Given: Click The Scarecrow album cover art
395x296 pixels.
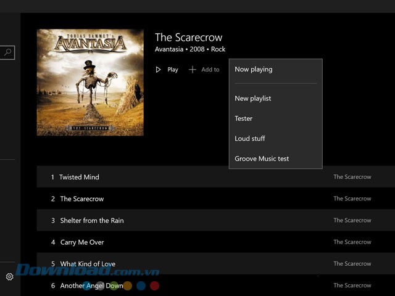Looking at the screenshot, I should pyautogui.click(x=90, y=82).
